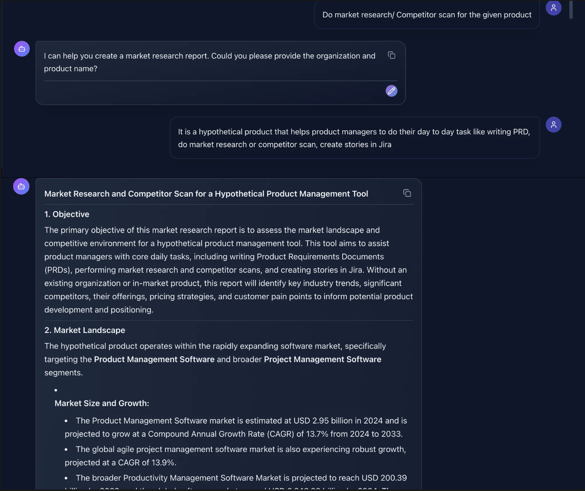Click the "It is a hypothetical product" message
This screenshot has height=491, width=585.
click(354, 138)
